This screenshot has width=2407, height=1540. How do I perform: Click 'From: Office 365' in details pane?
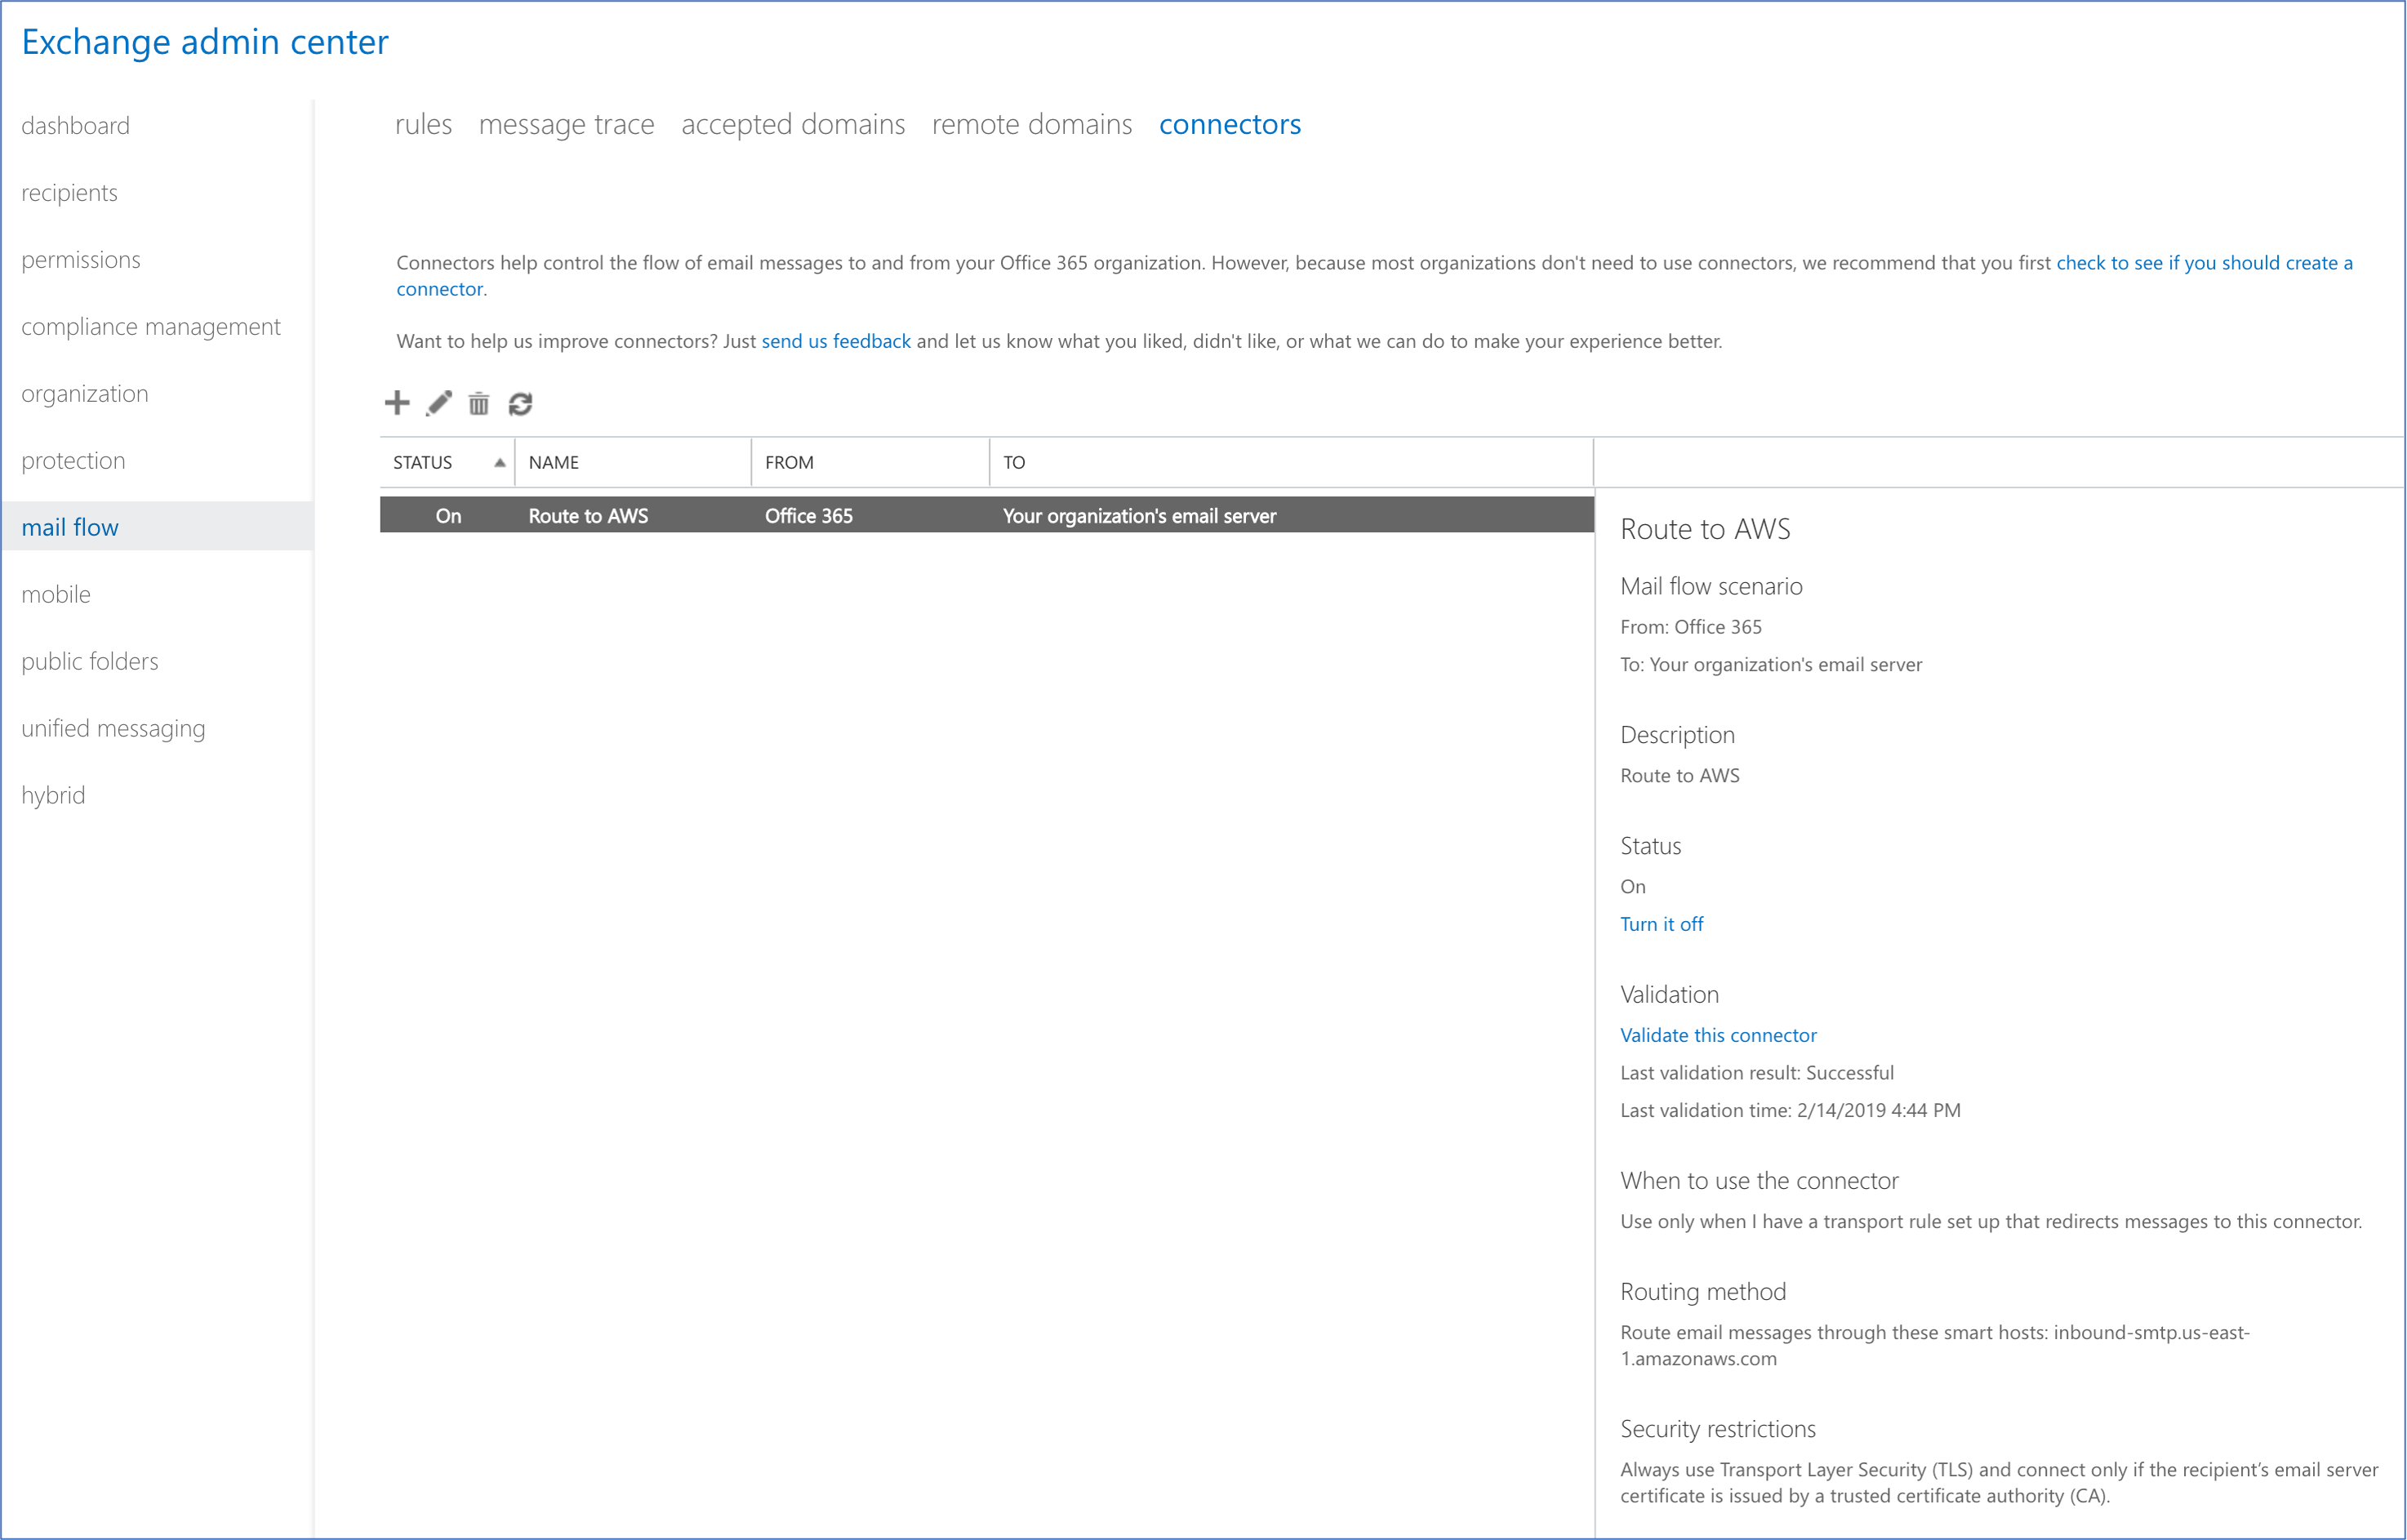coord(1691,627)
